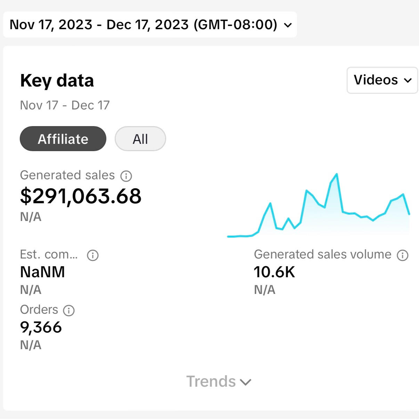Image resolution: width=419 pixels, height=419 pixels.
Task: Open the Est. commission info tooltip icon
Action: point(93,255)
